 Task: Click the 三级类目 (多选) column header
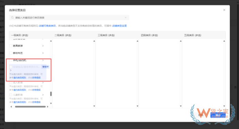tap(106, 35)
